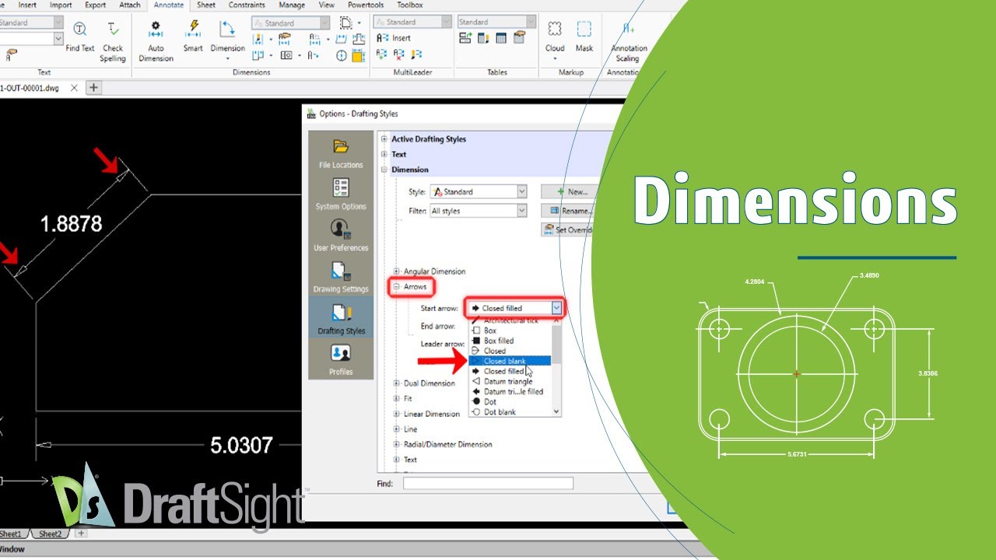996x560 pixels.
Task: Click arrow list scrollbar down arrow
Action: [556, 411]
